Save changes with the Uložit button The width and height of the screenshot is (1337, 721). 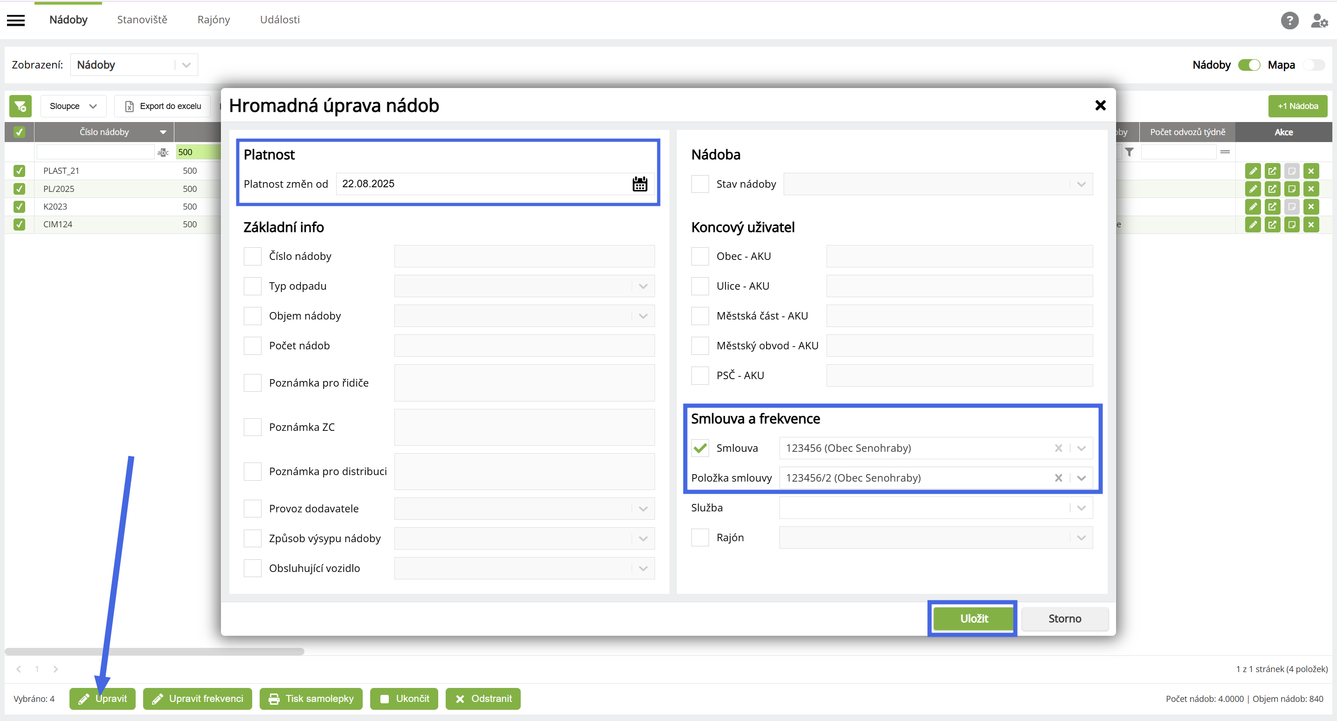[973, 618]
